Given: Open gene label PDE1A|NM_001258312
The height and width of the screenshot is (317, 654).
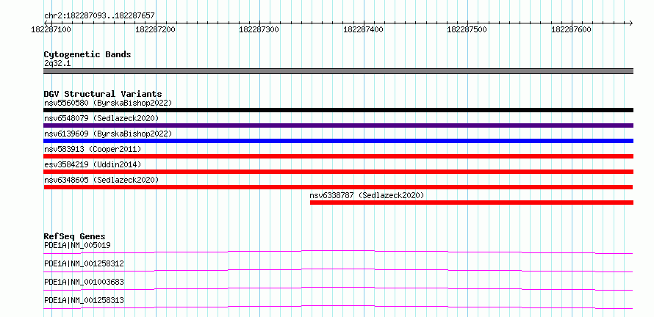Looking at the screenshot, I should (84, 263).
